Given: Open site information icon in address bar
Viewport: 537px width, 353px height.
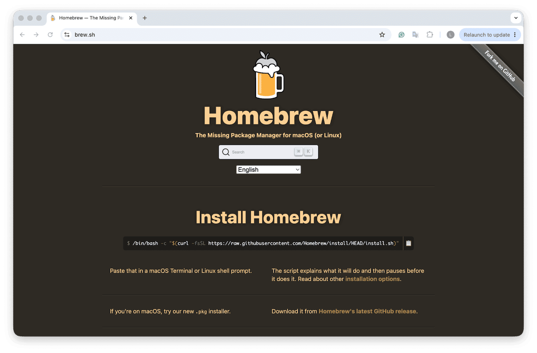Looking at the screenshot, I should (x=67, y=35).
